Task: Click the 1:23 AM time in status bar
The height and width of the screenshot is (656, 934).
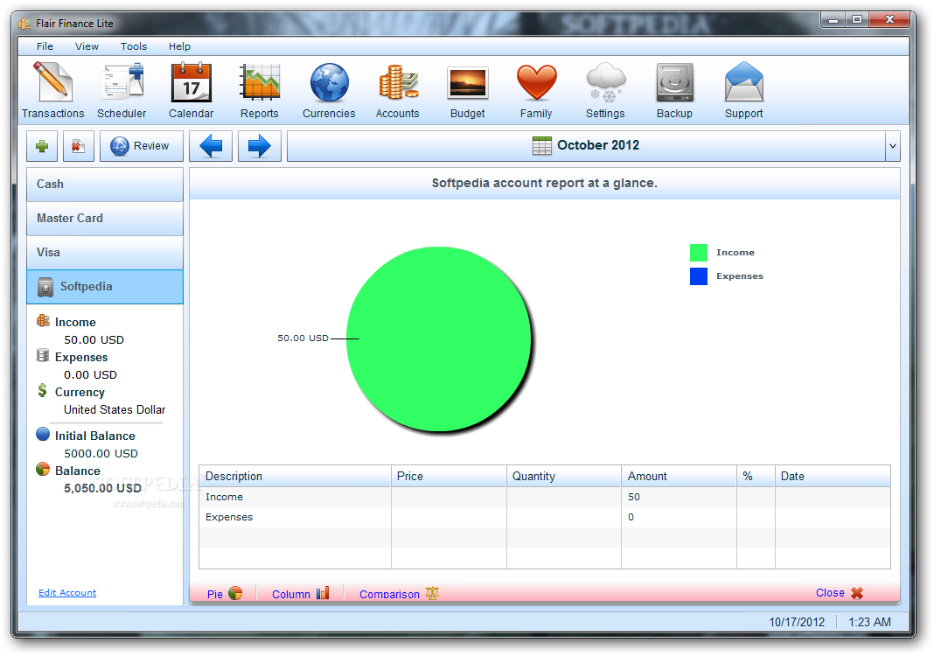Action: pyautogui.click(x=869, y=622)
